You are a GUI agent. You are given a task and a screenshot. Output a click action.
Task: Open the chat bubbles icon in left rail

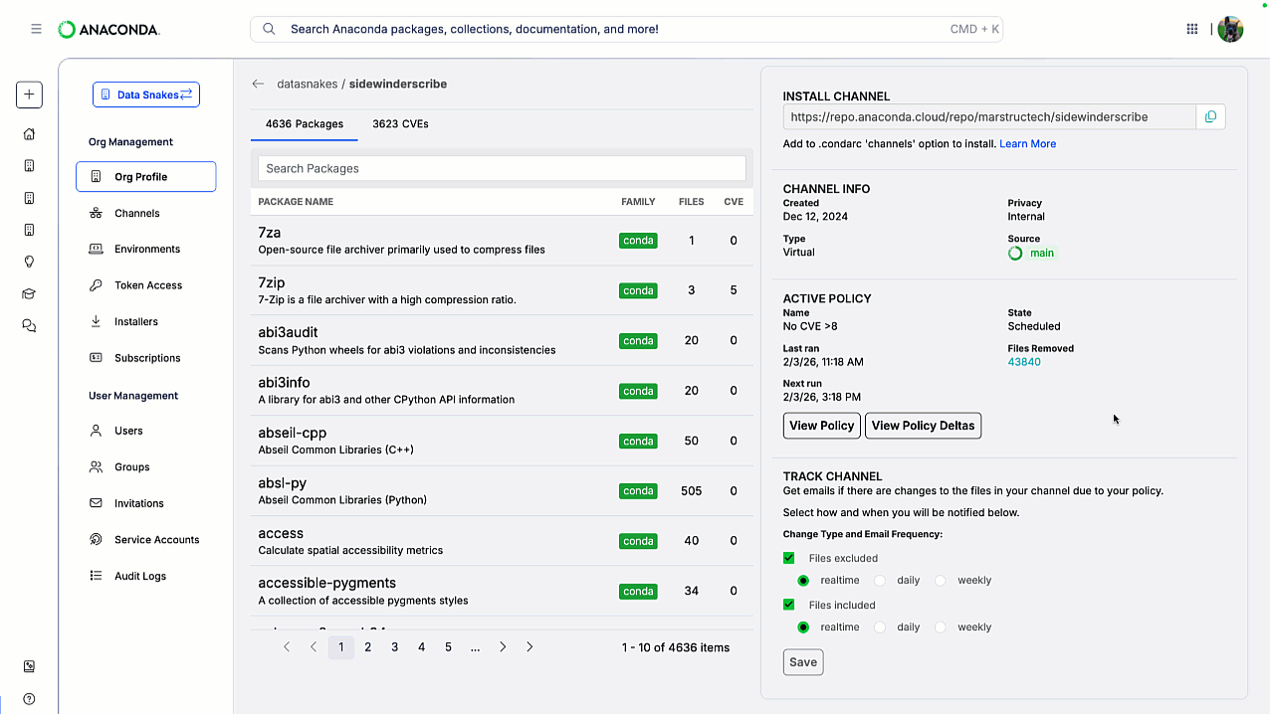[29, 325]
